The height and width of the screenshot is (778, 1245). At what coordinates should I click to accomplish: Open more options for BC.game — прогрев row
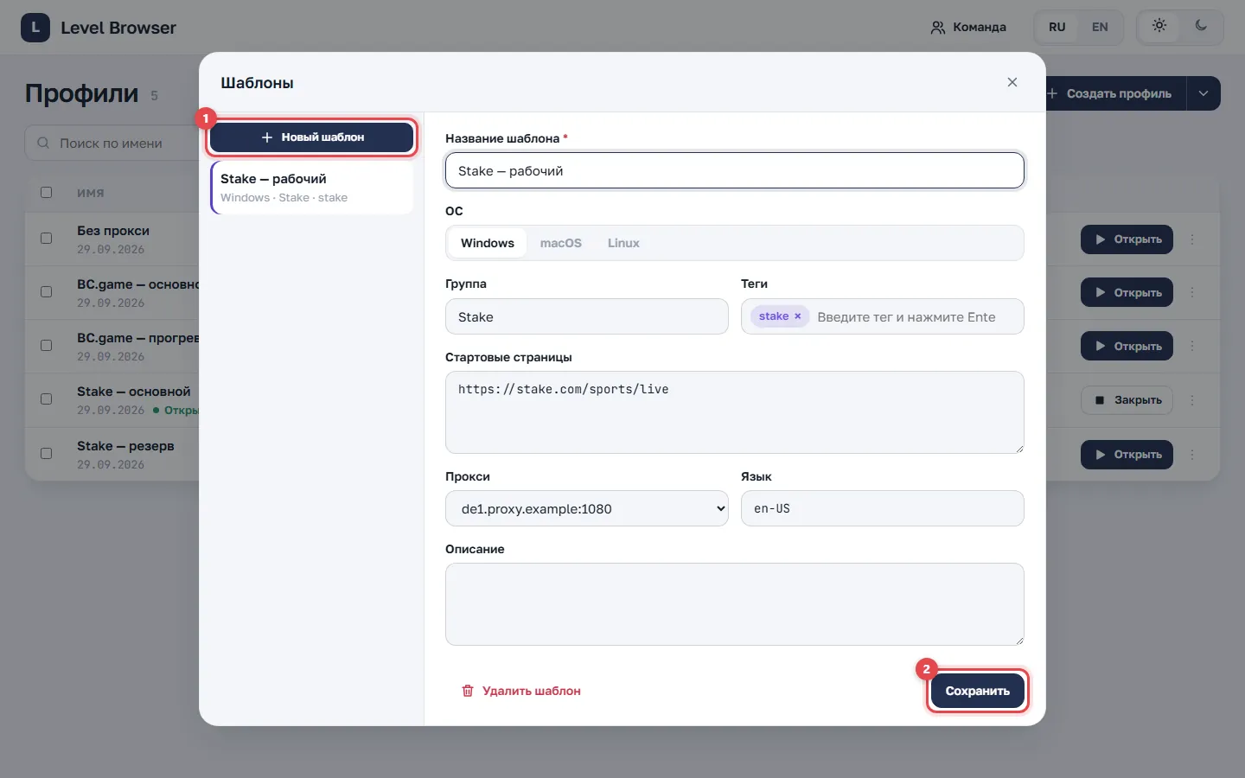(x=1192, y=347)
